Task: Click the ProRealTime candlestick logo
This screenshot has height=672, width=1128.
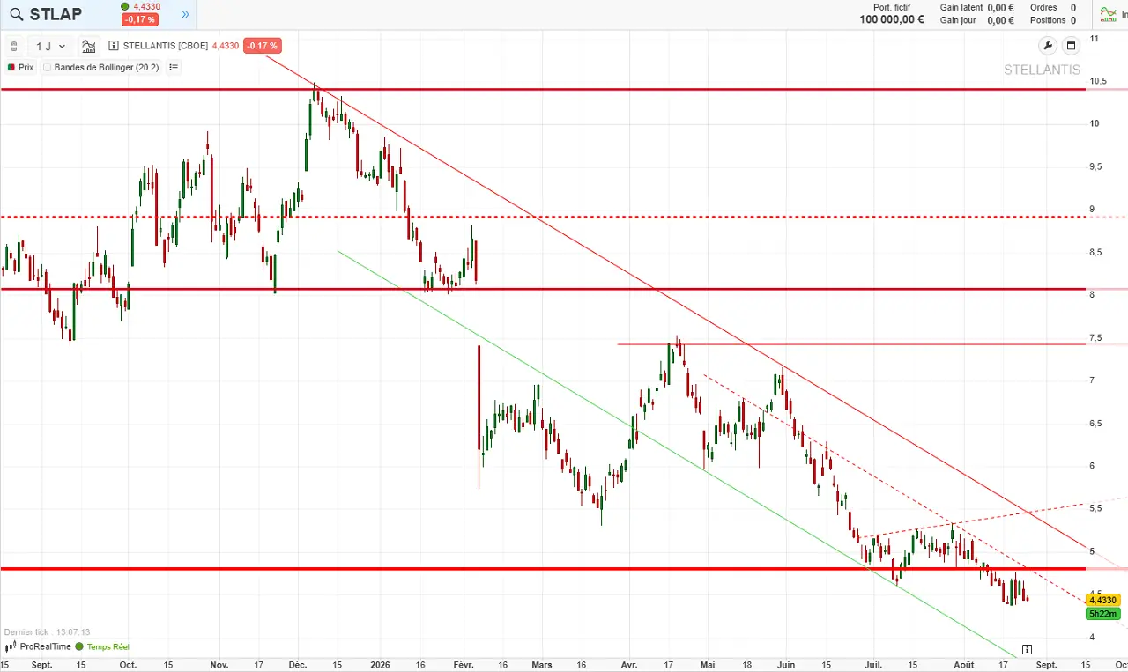Action: point(10,646)
